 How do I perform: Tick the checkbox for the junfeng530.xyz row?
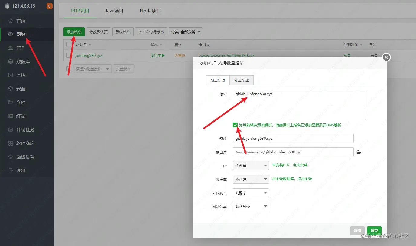[69, 55]
